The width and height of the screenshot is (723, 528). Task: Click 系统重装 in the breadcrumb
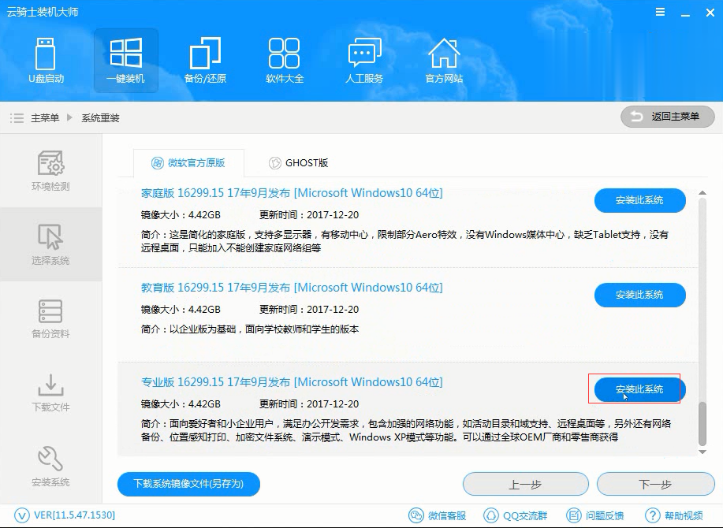(100, 118)
